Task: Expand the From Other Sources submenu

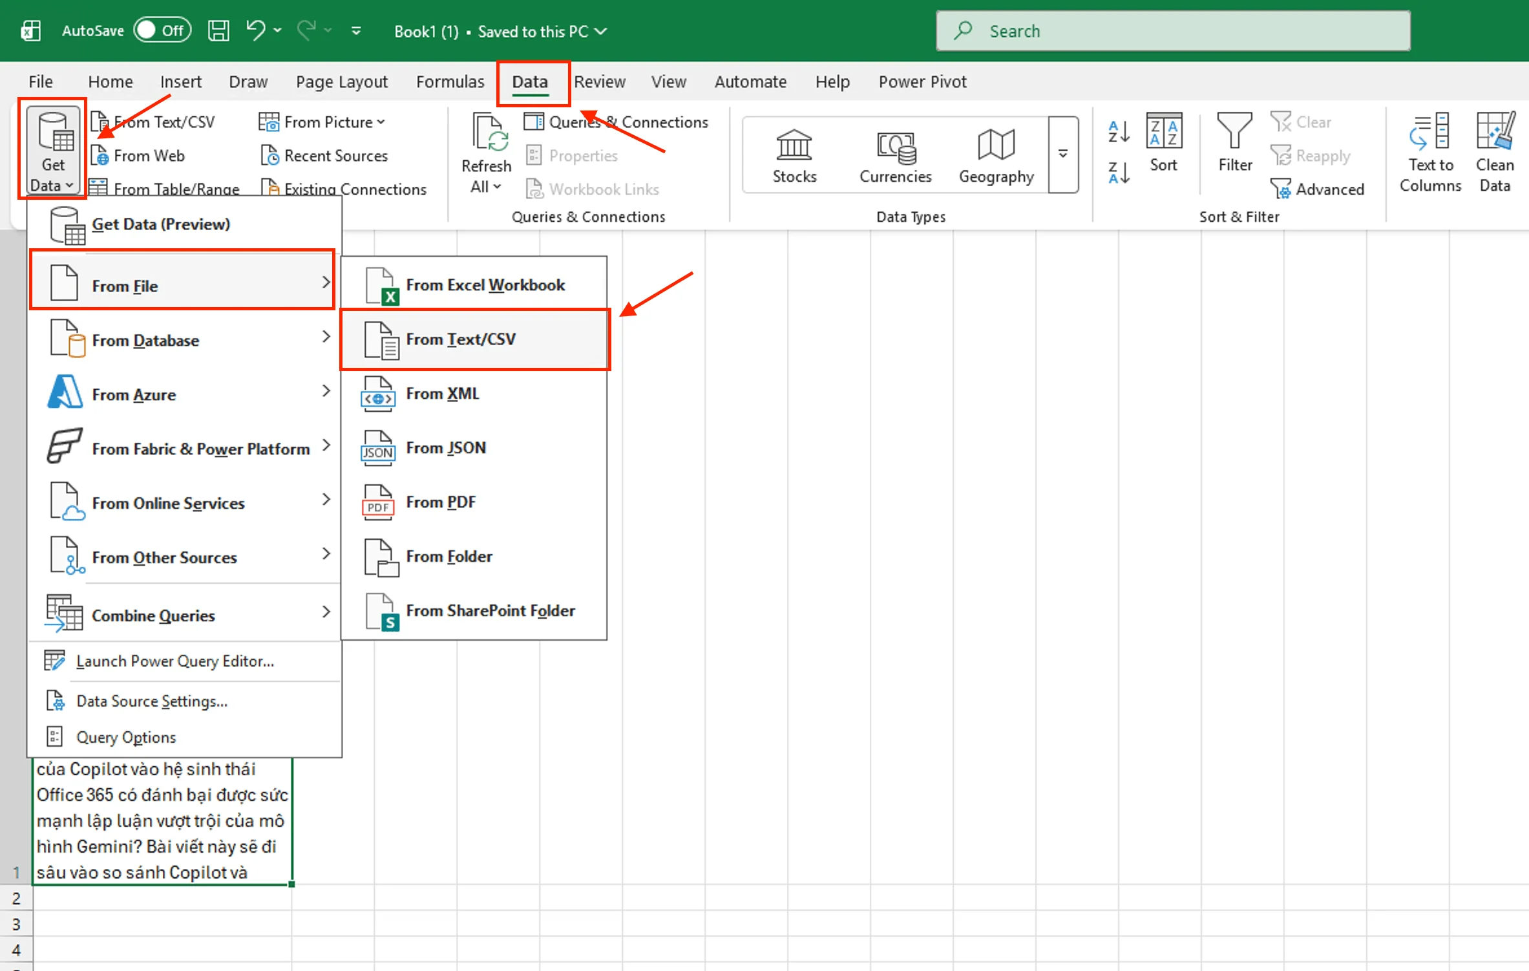Action: [x=163, y=557]
